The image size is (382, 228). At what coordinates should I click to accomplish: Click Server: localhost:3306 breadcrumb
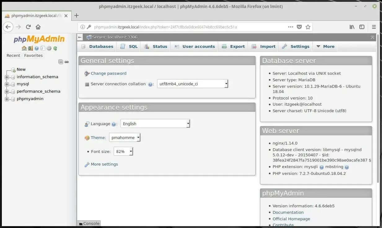(115, 37)
